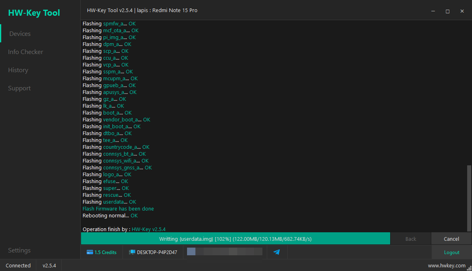Viewport: 472px width, 271px height.
Task: Select the 'Flashing pi_img_a' log line
Action: 109,38
